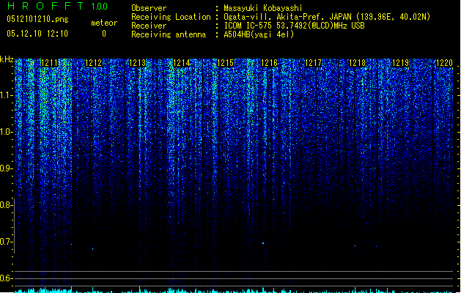Click the Receiving antenna label
This screenshot has height=293, width=461.
(169, 34)
